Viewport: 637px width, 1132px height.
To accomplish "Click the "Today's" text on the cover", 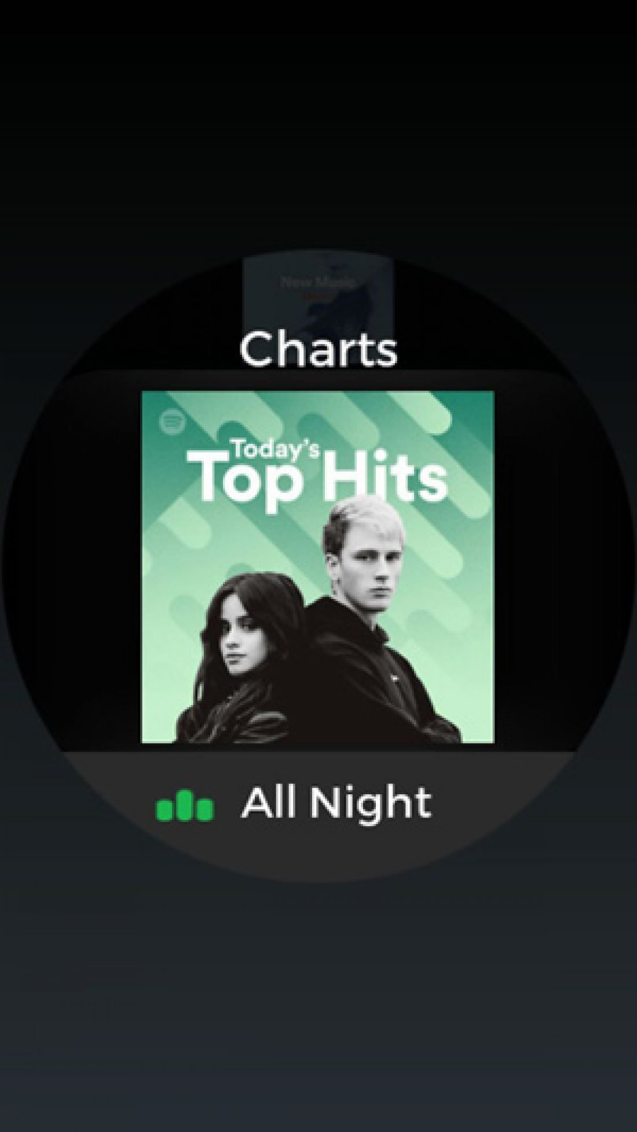I will click(x=274, y=449).
